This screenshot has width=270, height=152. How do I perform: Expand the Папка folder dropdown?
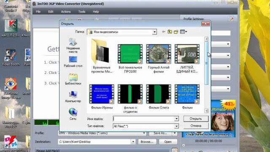tap(154, 32)
